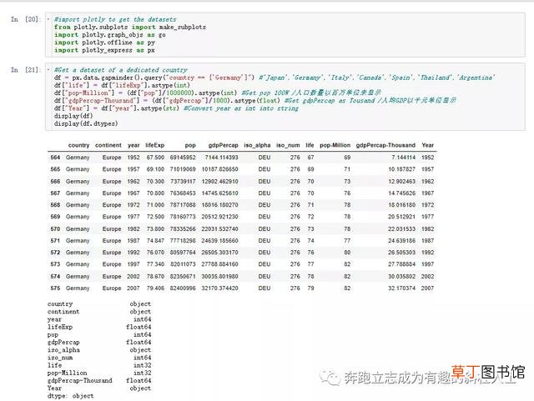Screen dimensions: 534x401
Task: Click the 'display(df)' code line
Action: 73,116
